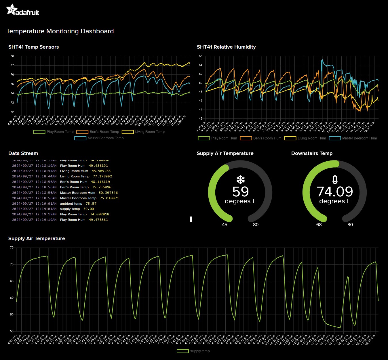The image size is (388, 360).
Task: Click the snowflake icon in supply gauge
Action: click(x=241, y=180)
